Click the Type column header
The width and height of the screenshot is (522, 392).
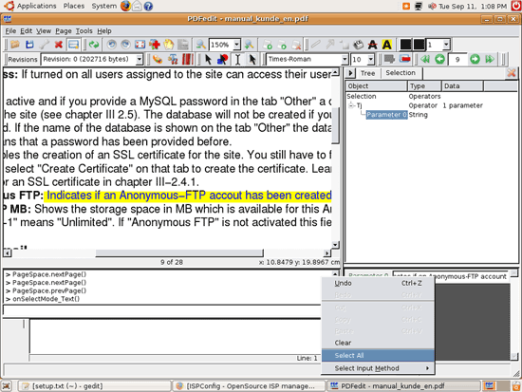(x=424, y=86)
